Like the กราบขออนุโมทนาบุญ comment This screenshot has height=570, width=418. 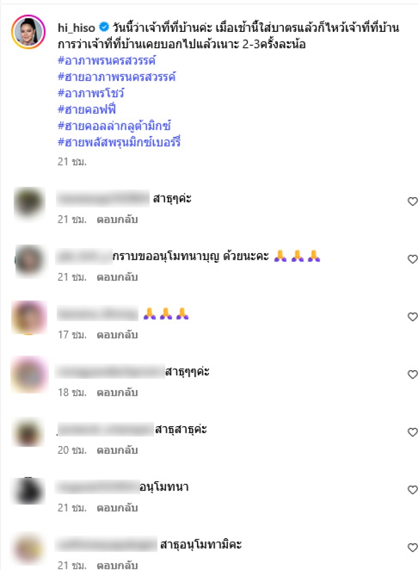click(413, 259)
